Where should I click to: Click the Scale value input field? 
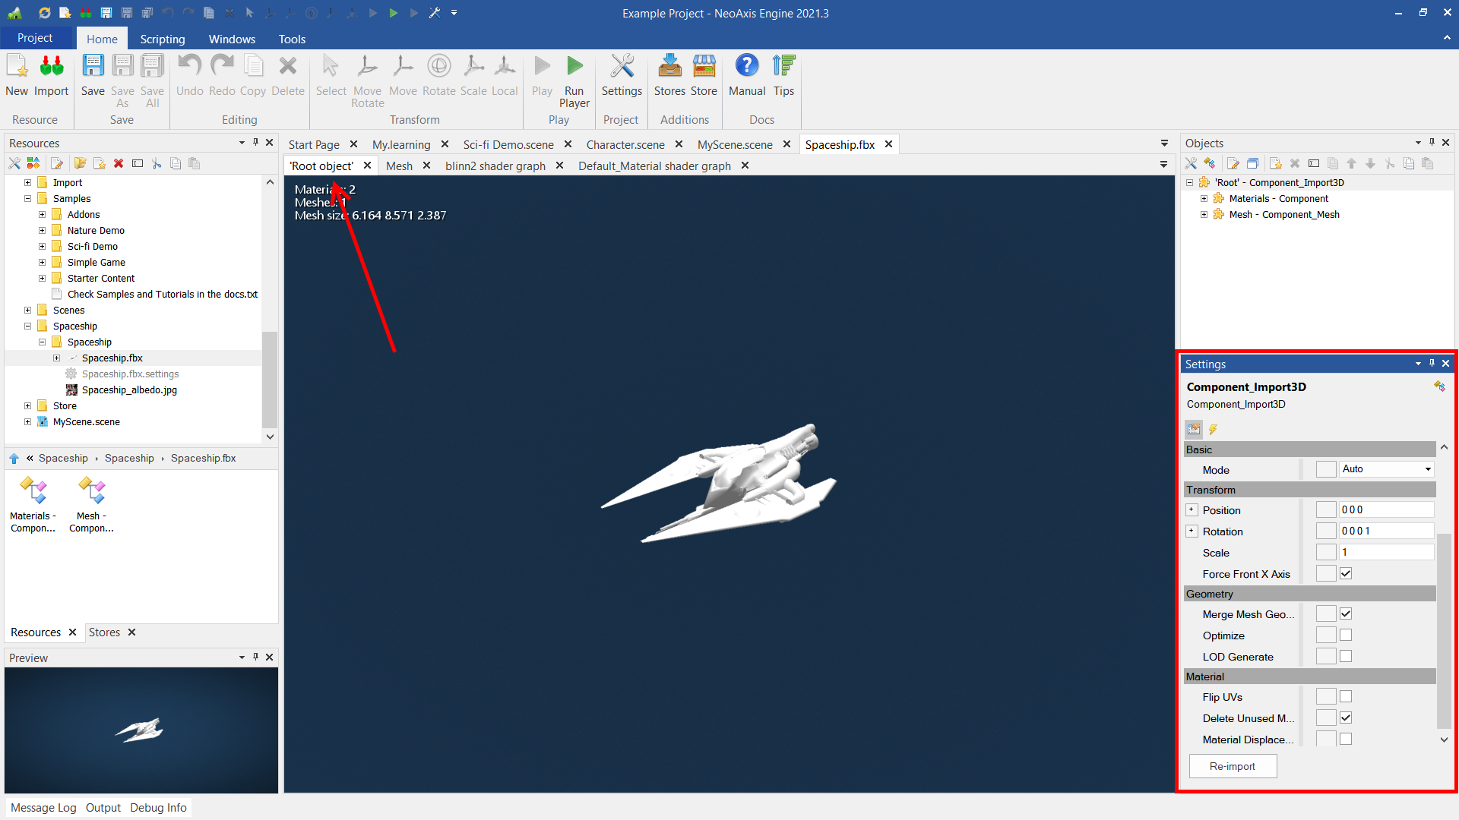click(1387, 552)
